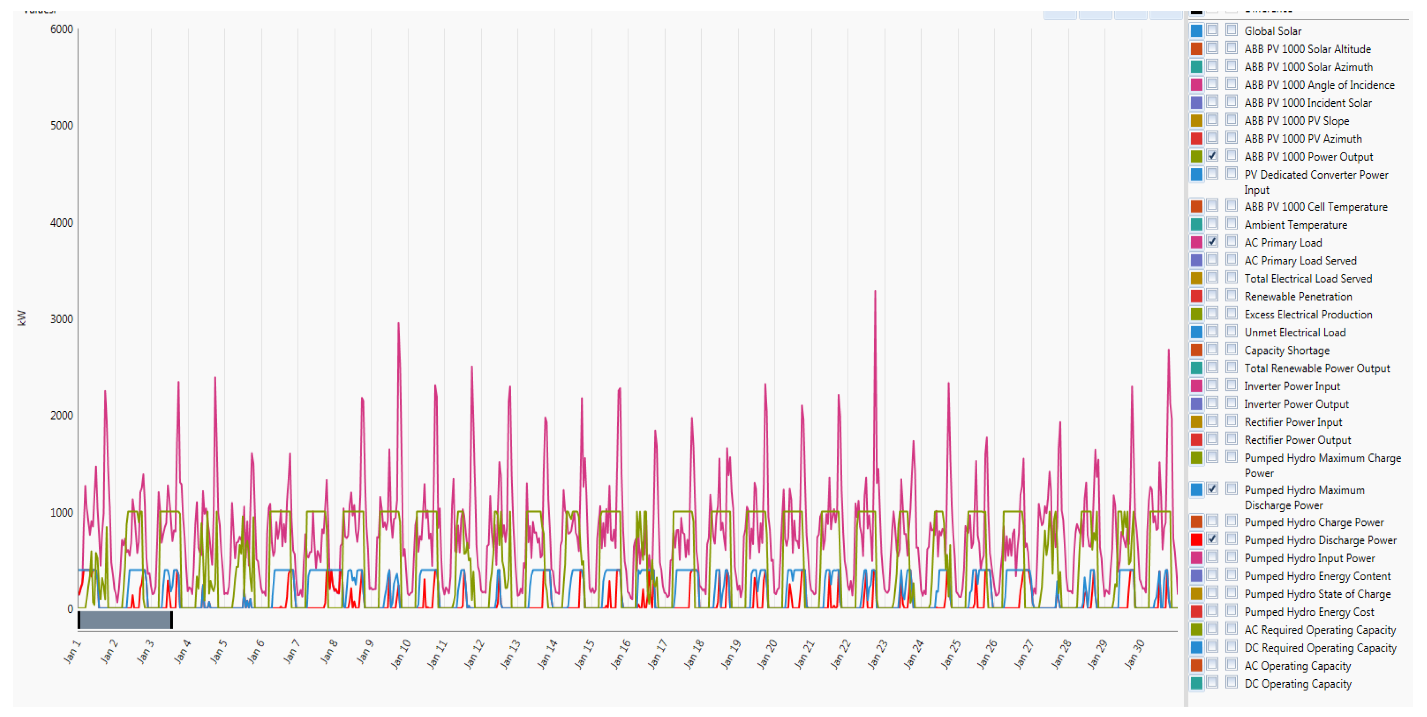Screen dimensions: 1427x717
Task: Check the first box next to Excess Electrical Production
Action: (x=1212, y=314)
